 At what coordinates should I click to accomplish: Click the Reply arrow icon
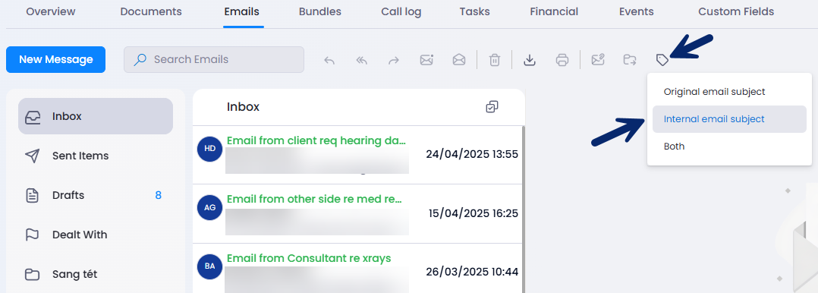(x=329, y=60)
